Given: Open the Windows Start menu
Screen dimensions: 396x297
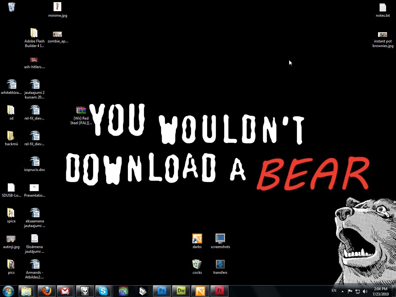Looking at the screenshot, I should pyautogui.click(x=8, y=291).
